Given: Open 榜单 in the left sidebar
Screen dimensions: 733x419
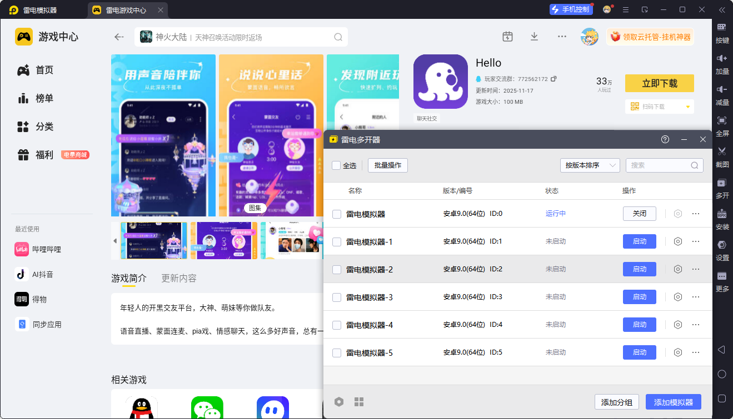Looking at the screenshot, I should tap(44, 98).
